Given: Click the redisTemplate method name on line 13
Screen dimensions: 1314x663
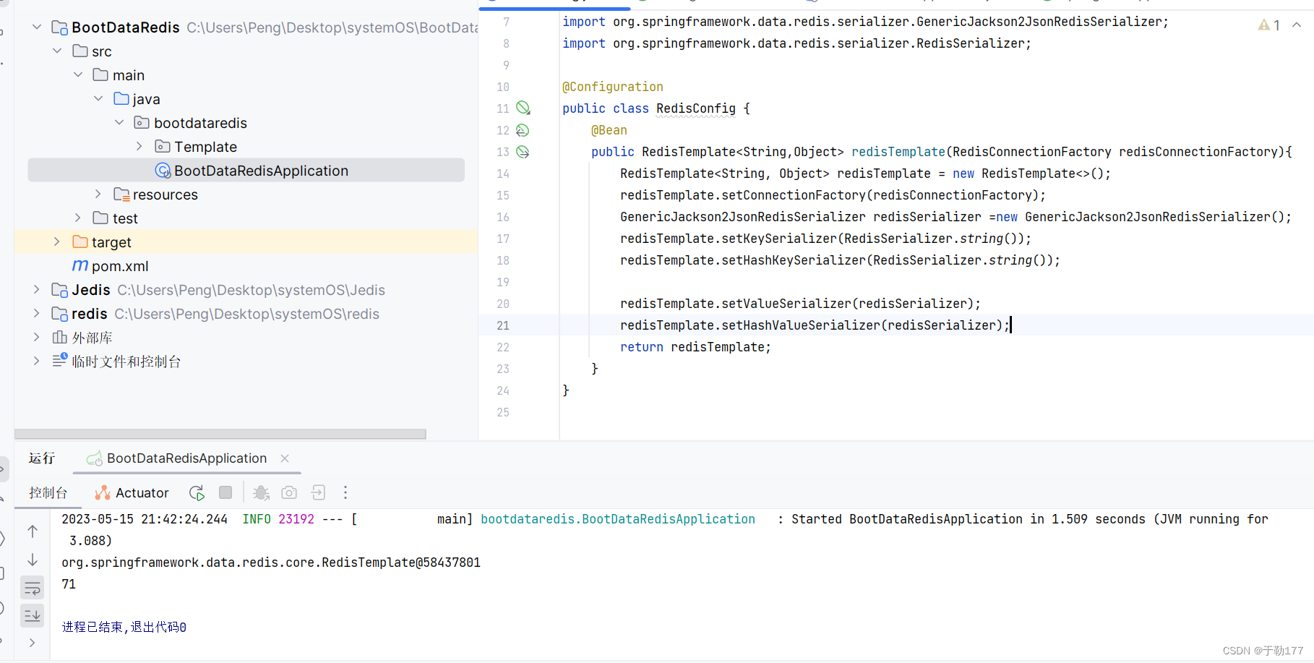Looking at the screenshot, I should (x=898, y=152).
